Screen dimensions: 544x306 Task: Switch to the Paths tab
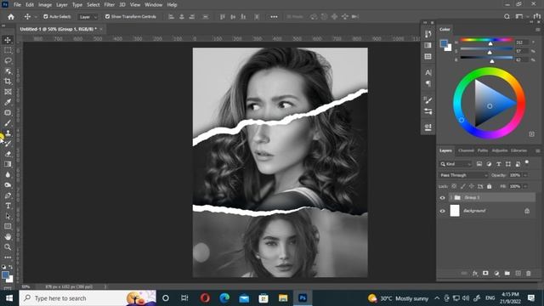pos(483,150)
